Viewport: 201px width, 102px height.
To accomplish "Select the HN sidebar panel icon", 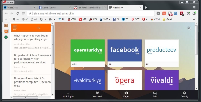I will pos(6,31).
